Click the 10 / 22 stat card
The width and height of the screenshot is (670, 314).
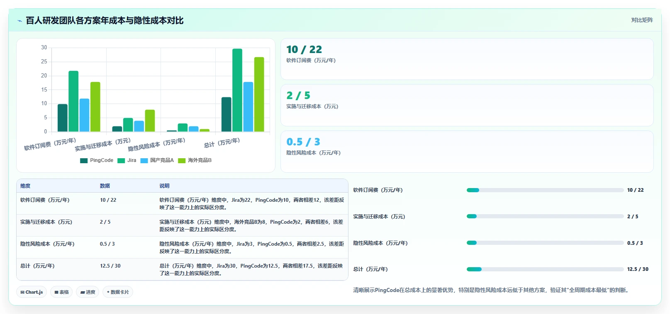pos(467,59)
